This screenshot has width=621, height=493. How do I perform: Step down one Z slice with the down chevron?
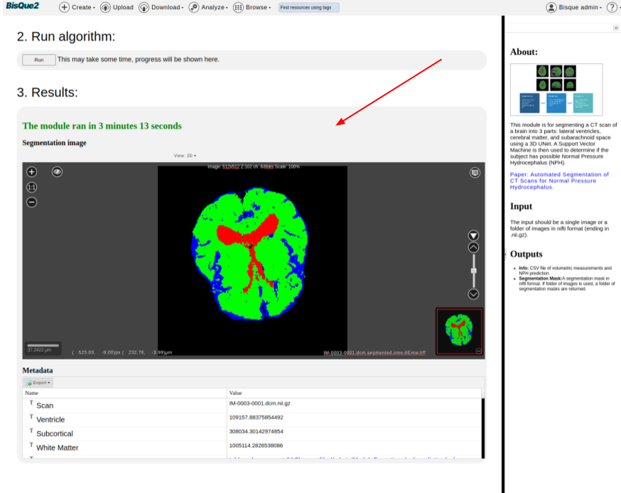pyautogui.click(x=474, y=294)
